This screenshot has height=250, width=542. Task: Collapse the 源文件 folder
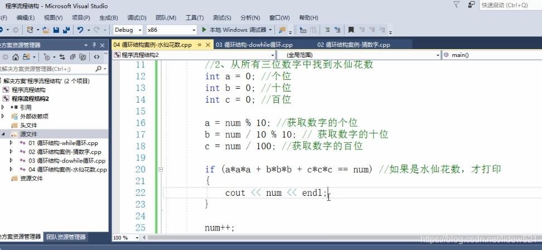click(x=3, y=134)
